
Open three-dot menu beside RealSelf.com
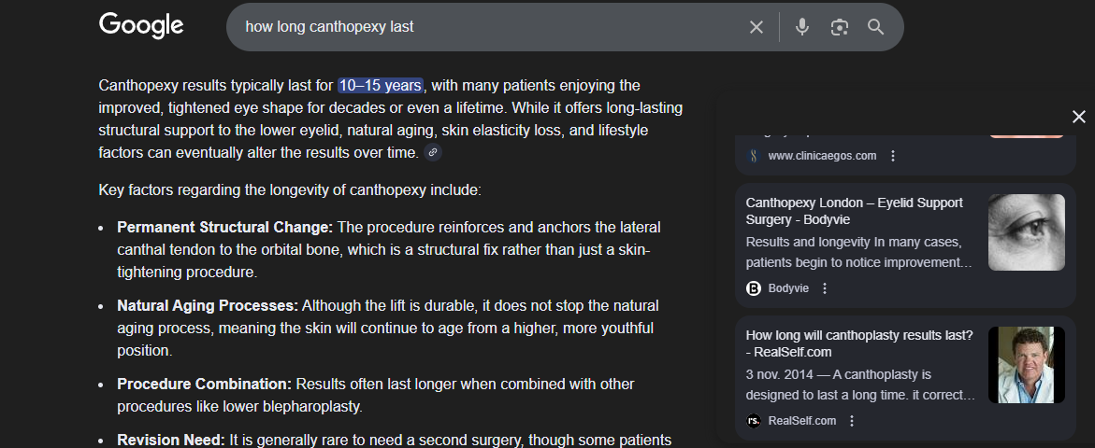pos(851,421)
